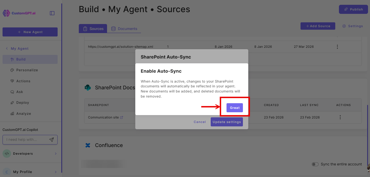The height and width of the screenshot is (177, 370).
Task: Click the SharePoint icon beside SharePoint Docs
Action: (88, 88)
